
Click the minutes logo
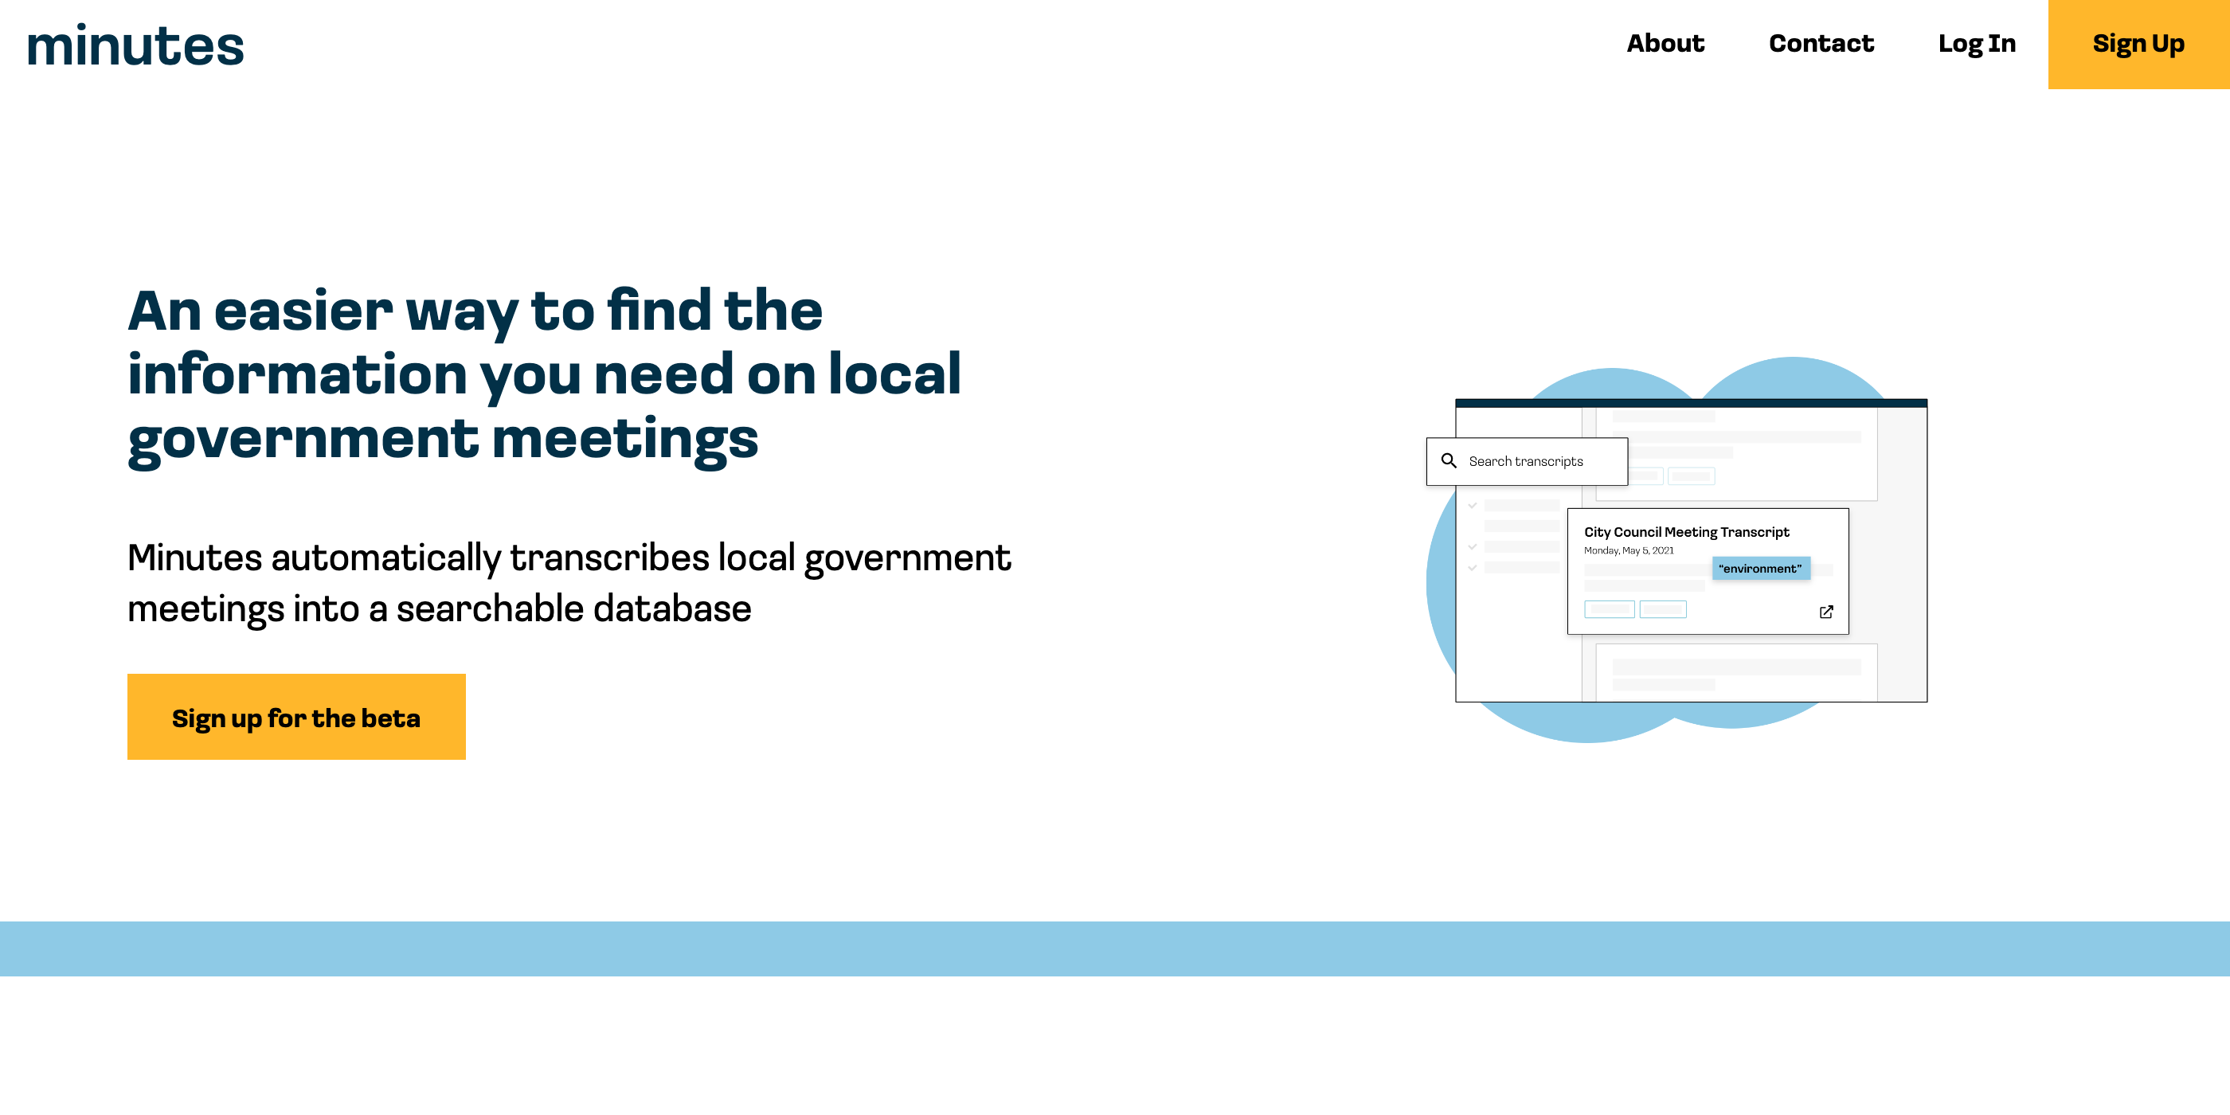[136, 45]
